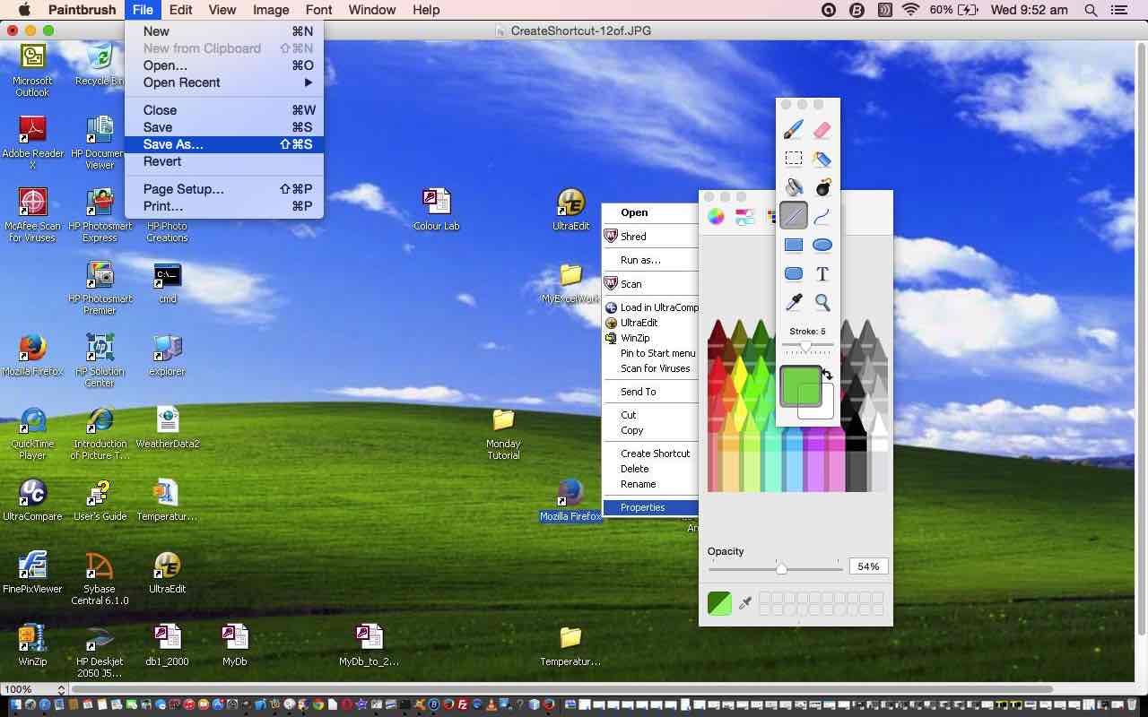Adjust the Stroke width slider

click(806, 347)
